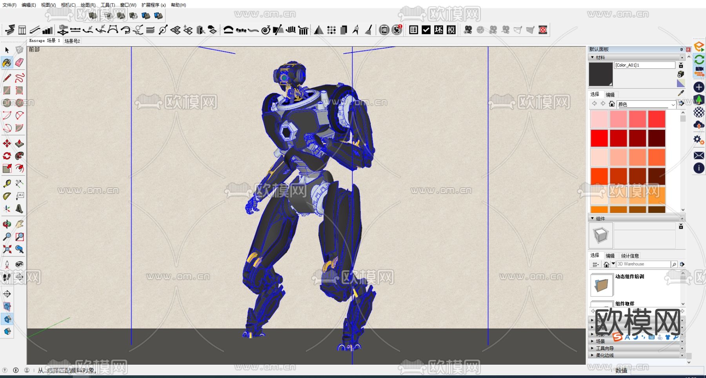706x378 pixels.
Task: Activate the Paint Bucket tool
Action: [x=7, y=63]
